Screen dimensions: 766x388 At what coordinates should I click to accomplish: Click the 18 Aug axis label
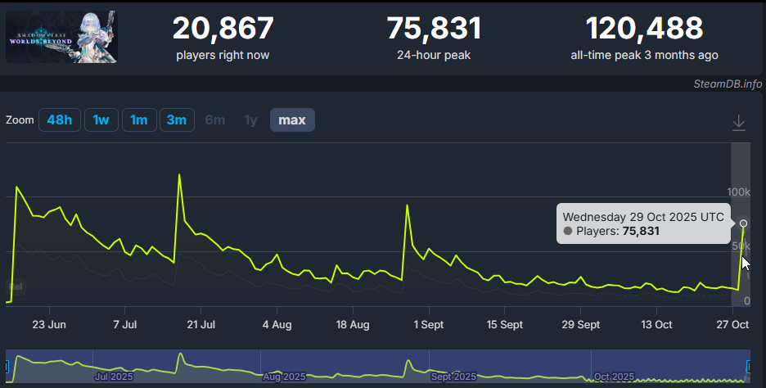353,324
